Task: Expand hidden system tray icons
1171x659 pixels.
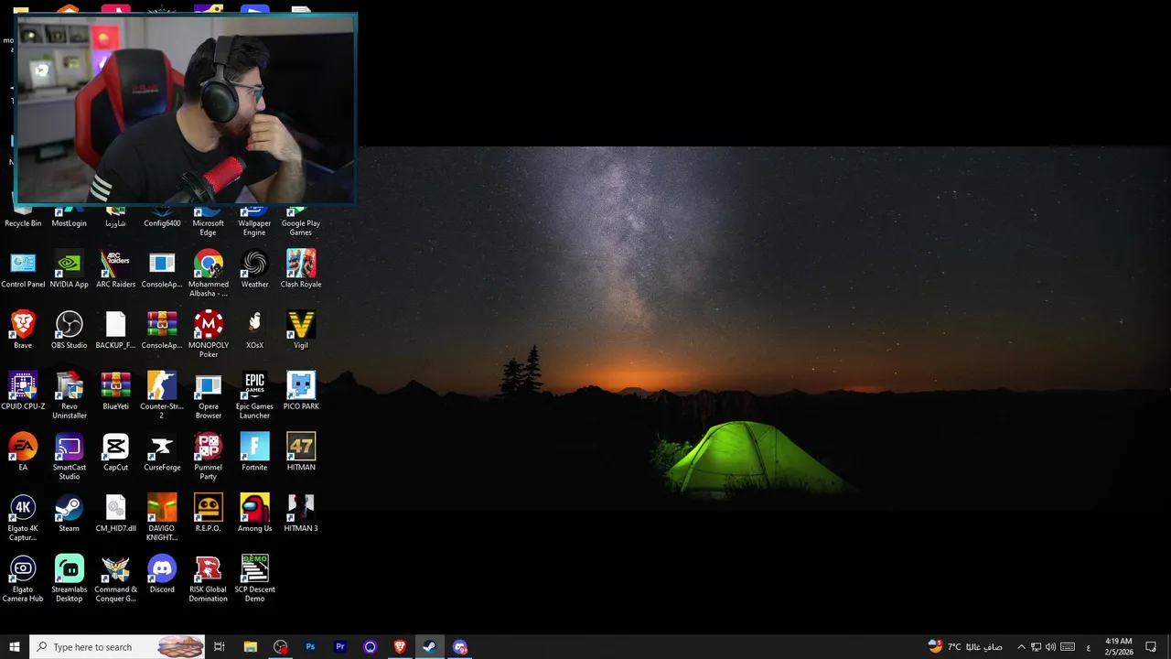Action: click(1021, 647)
